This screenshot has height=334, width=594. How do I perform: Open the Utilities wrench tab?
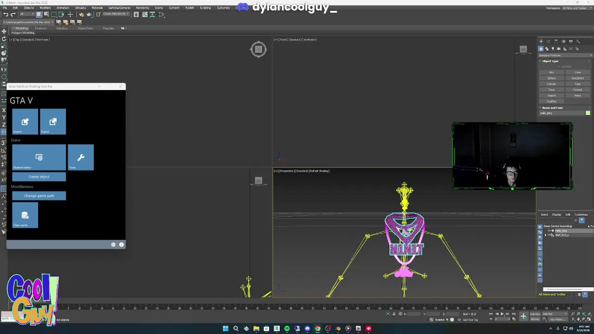pyautogui.click(x=578, y=41)
